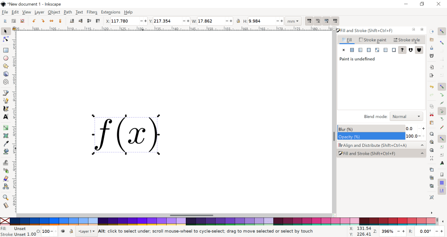Open the mm units dropdown
The height and width of the screenshot is (237, 447).
(293, 21)
